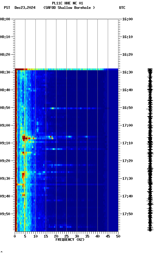
Task: Click the PST timezone label
Action: (x=7, y=8)
